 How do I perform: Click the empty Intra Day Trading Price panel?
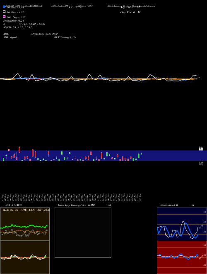pyautogui.click(x=83, y=232)
